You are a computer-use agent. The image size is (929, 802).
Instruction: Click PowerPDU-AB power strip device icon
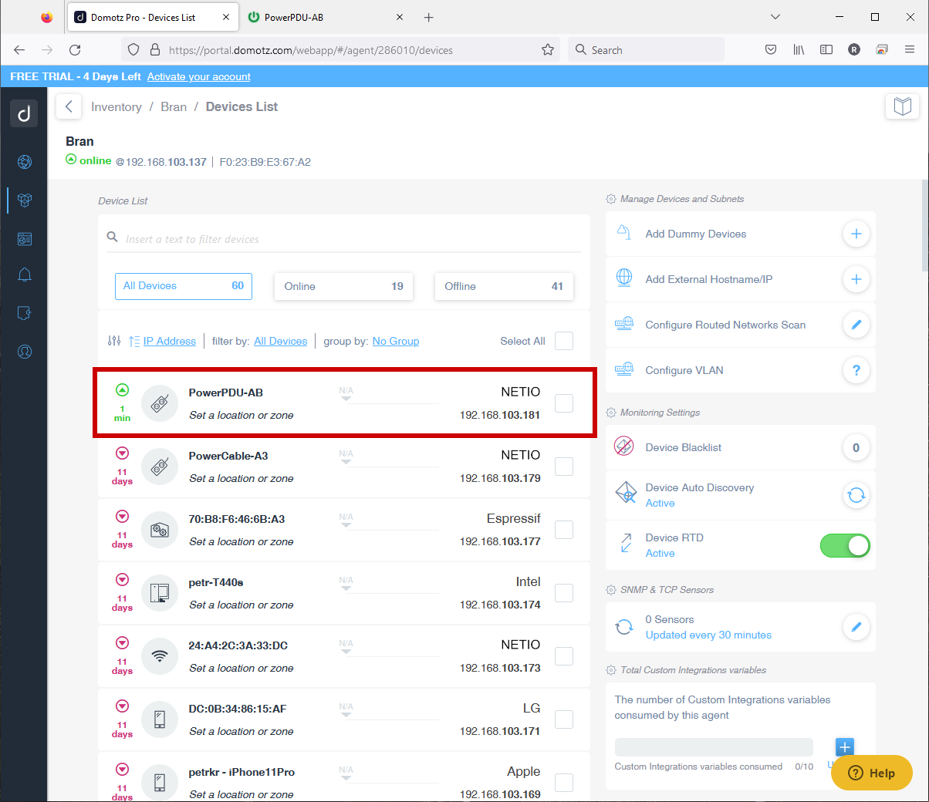pyautogui.click(x=160, y=403)
